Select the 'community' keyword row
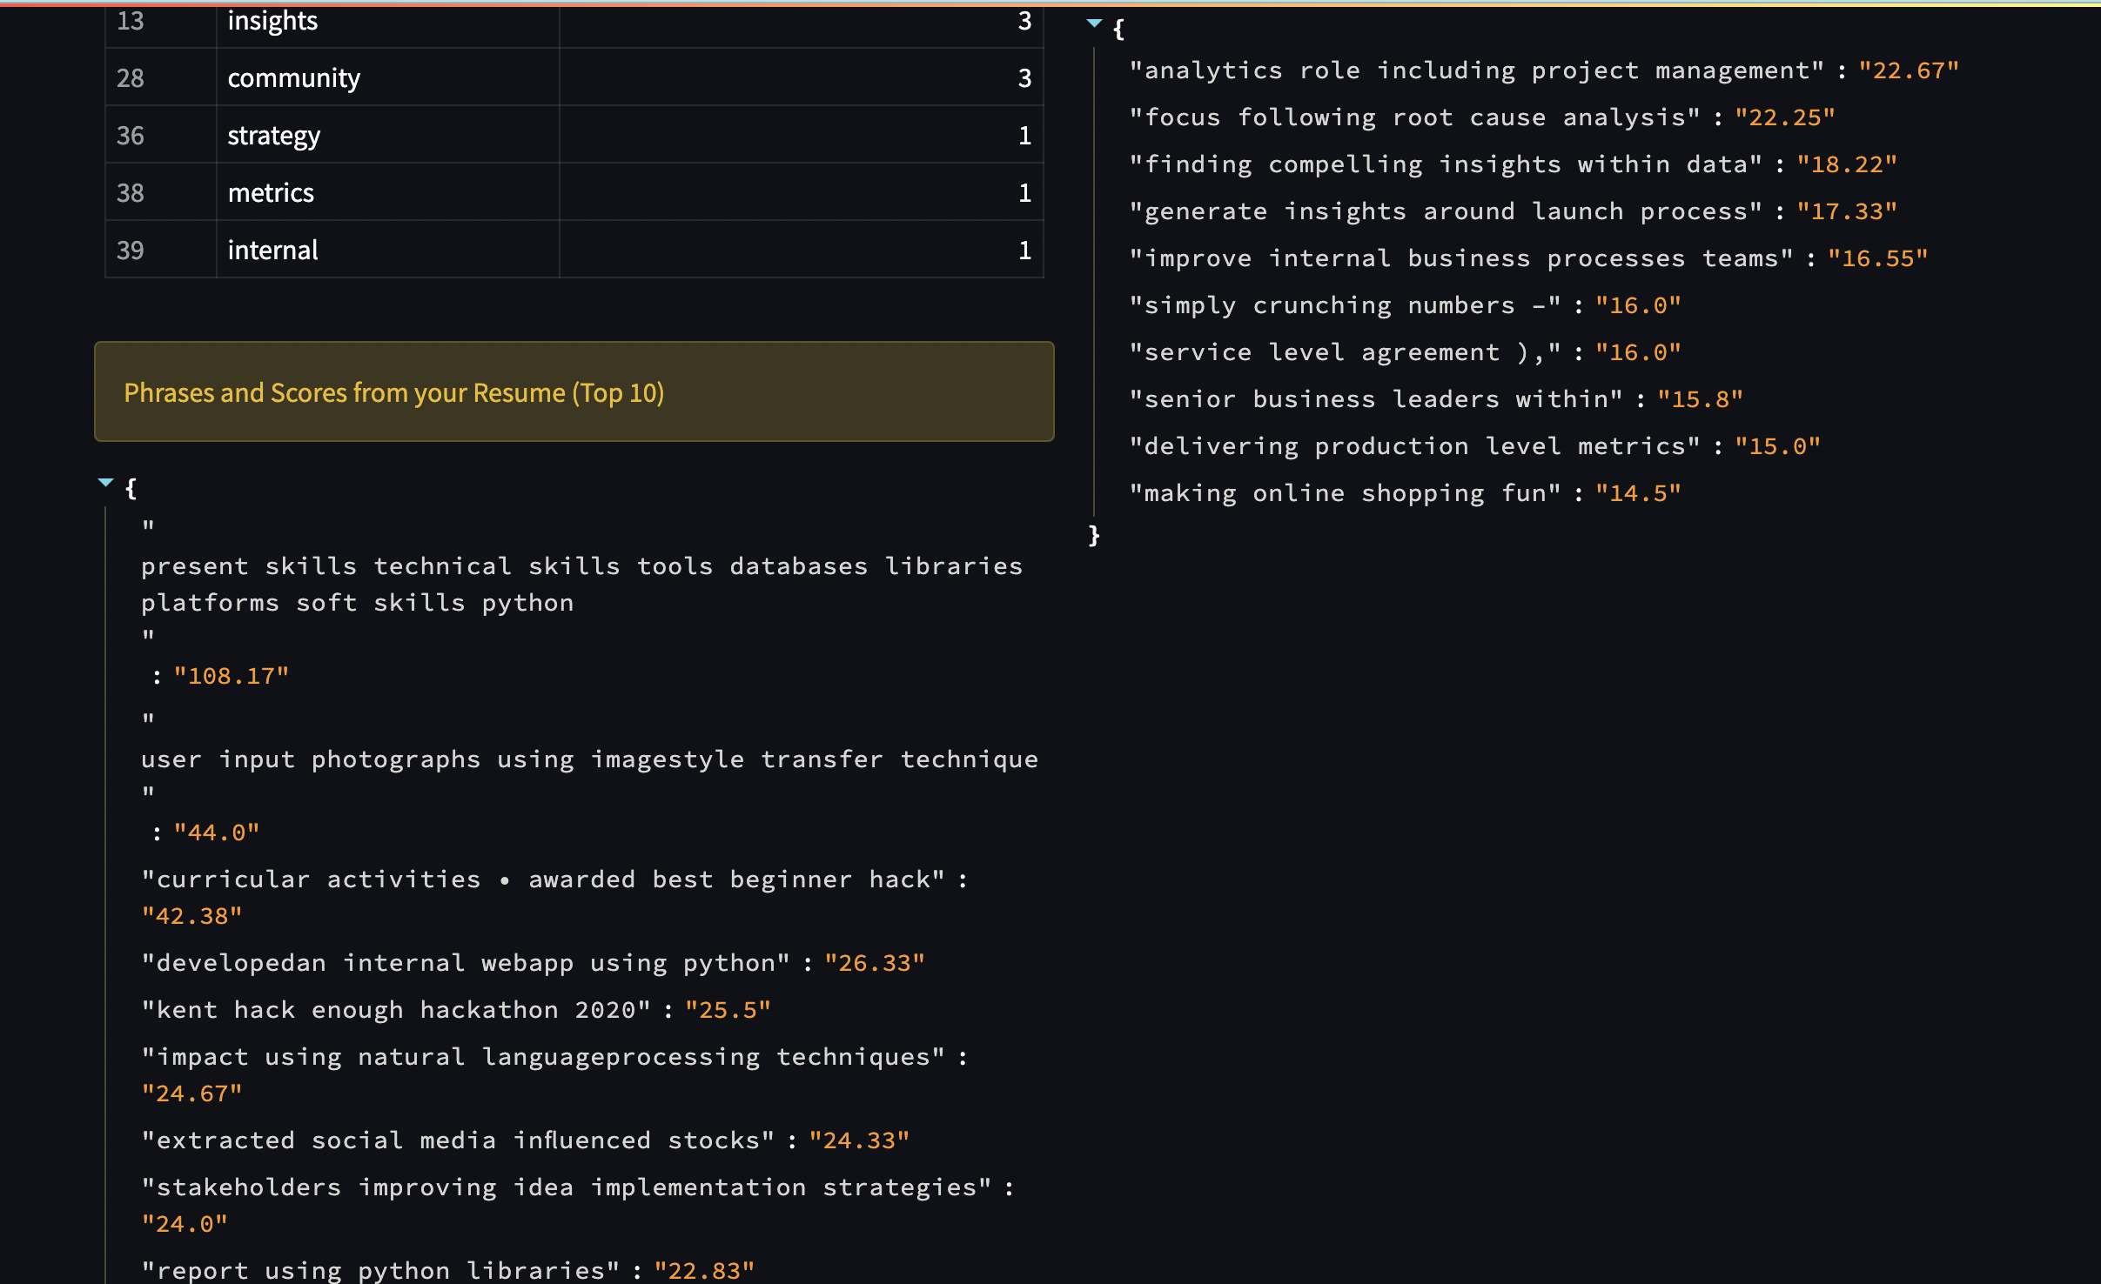Viewport: 2101px width, 1284px height. [293, 77]
